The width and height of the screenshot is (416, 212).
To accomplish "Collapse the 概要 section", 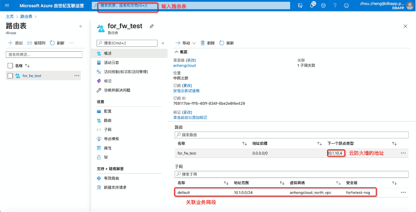I will [176, 51].
